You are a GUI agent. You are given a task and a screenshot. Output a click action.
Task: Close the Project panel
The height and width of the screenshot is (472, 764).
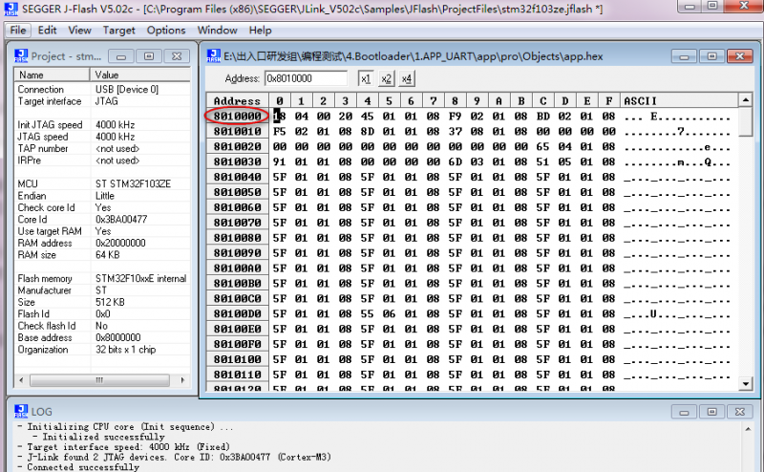[x=177, y=56]
